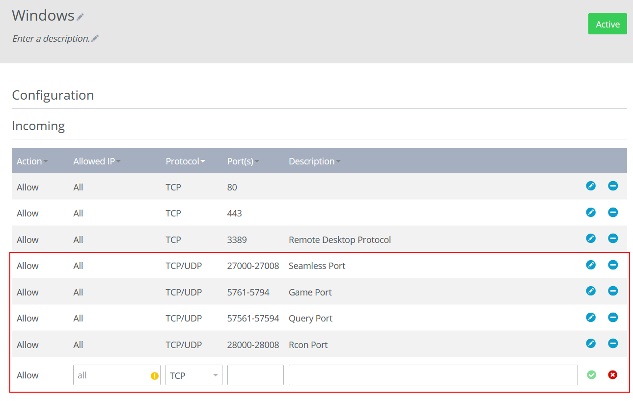Confirm new rule with green checkmark
This screenshot has width=633, height=401.
592,375
